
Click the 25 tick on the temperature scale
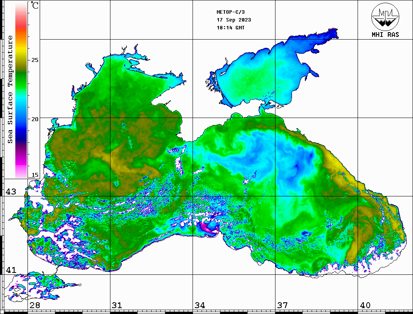[35, 60]
